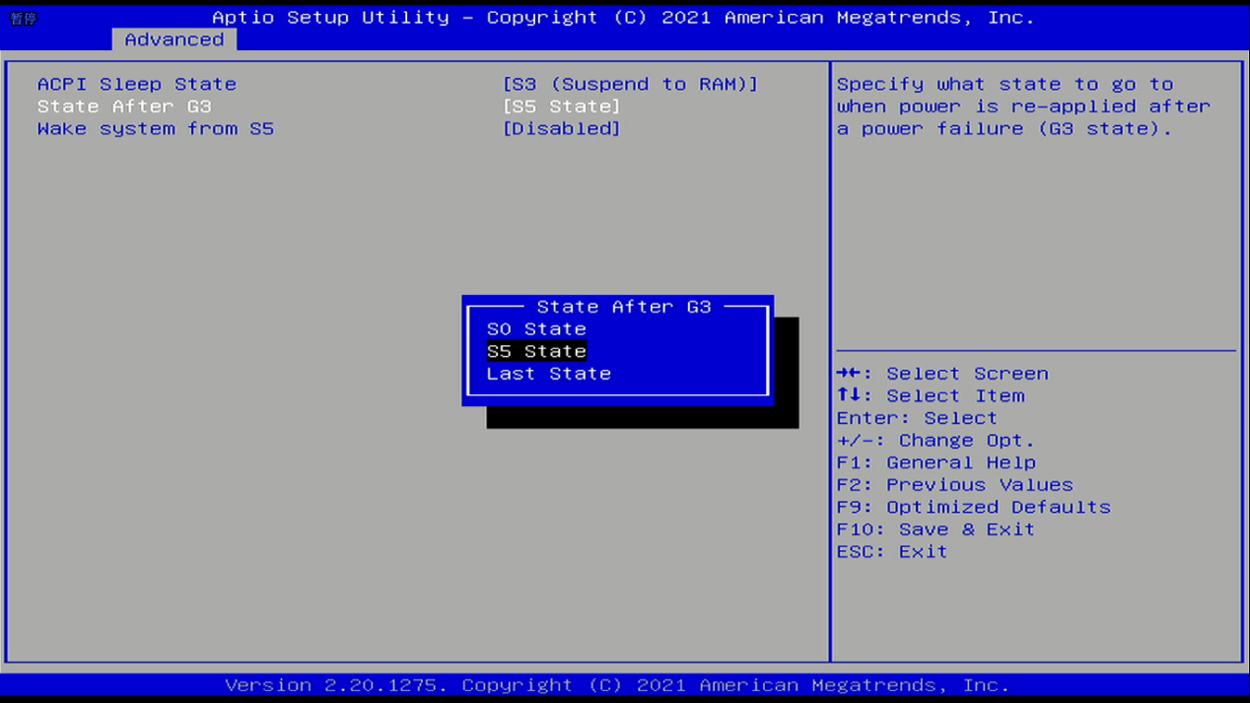The width and height of the screenshot is (1250, 703).
Task: Click F9: Optimized Defaults hint
Action: pyautogui.click(x=973, y=507)
